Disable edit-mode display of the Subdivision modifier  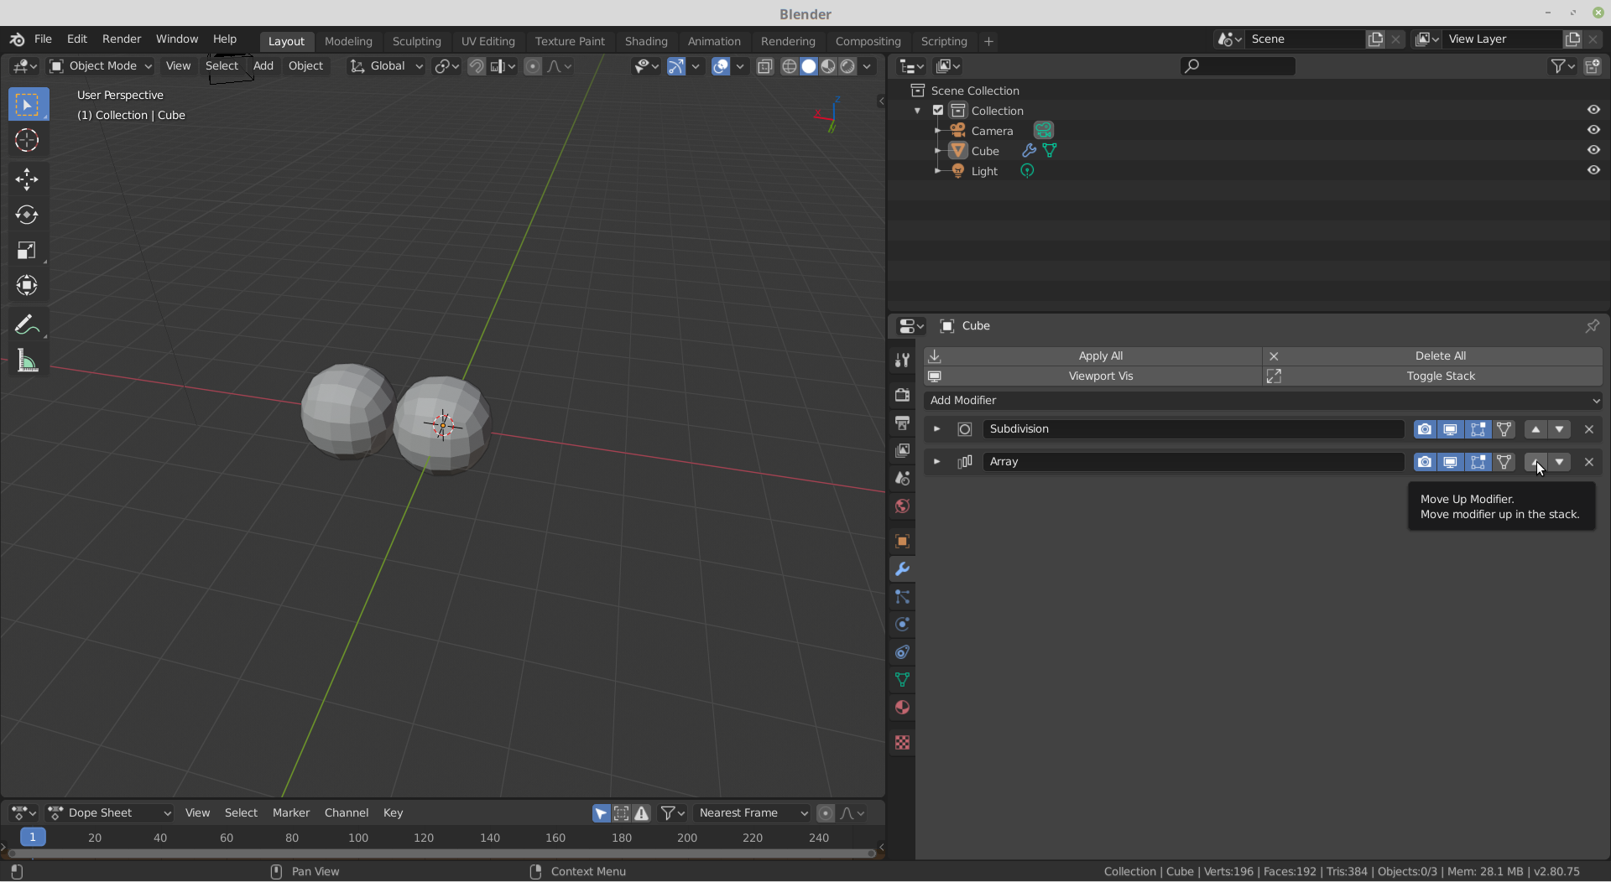tap(1479, 428)
